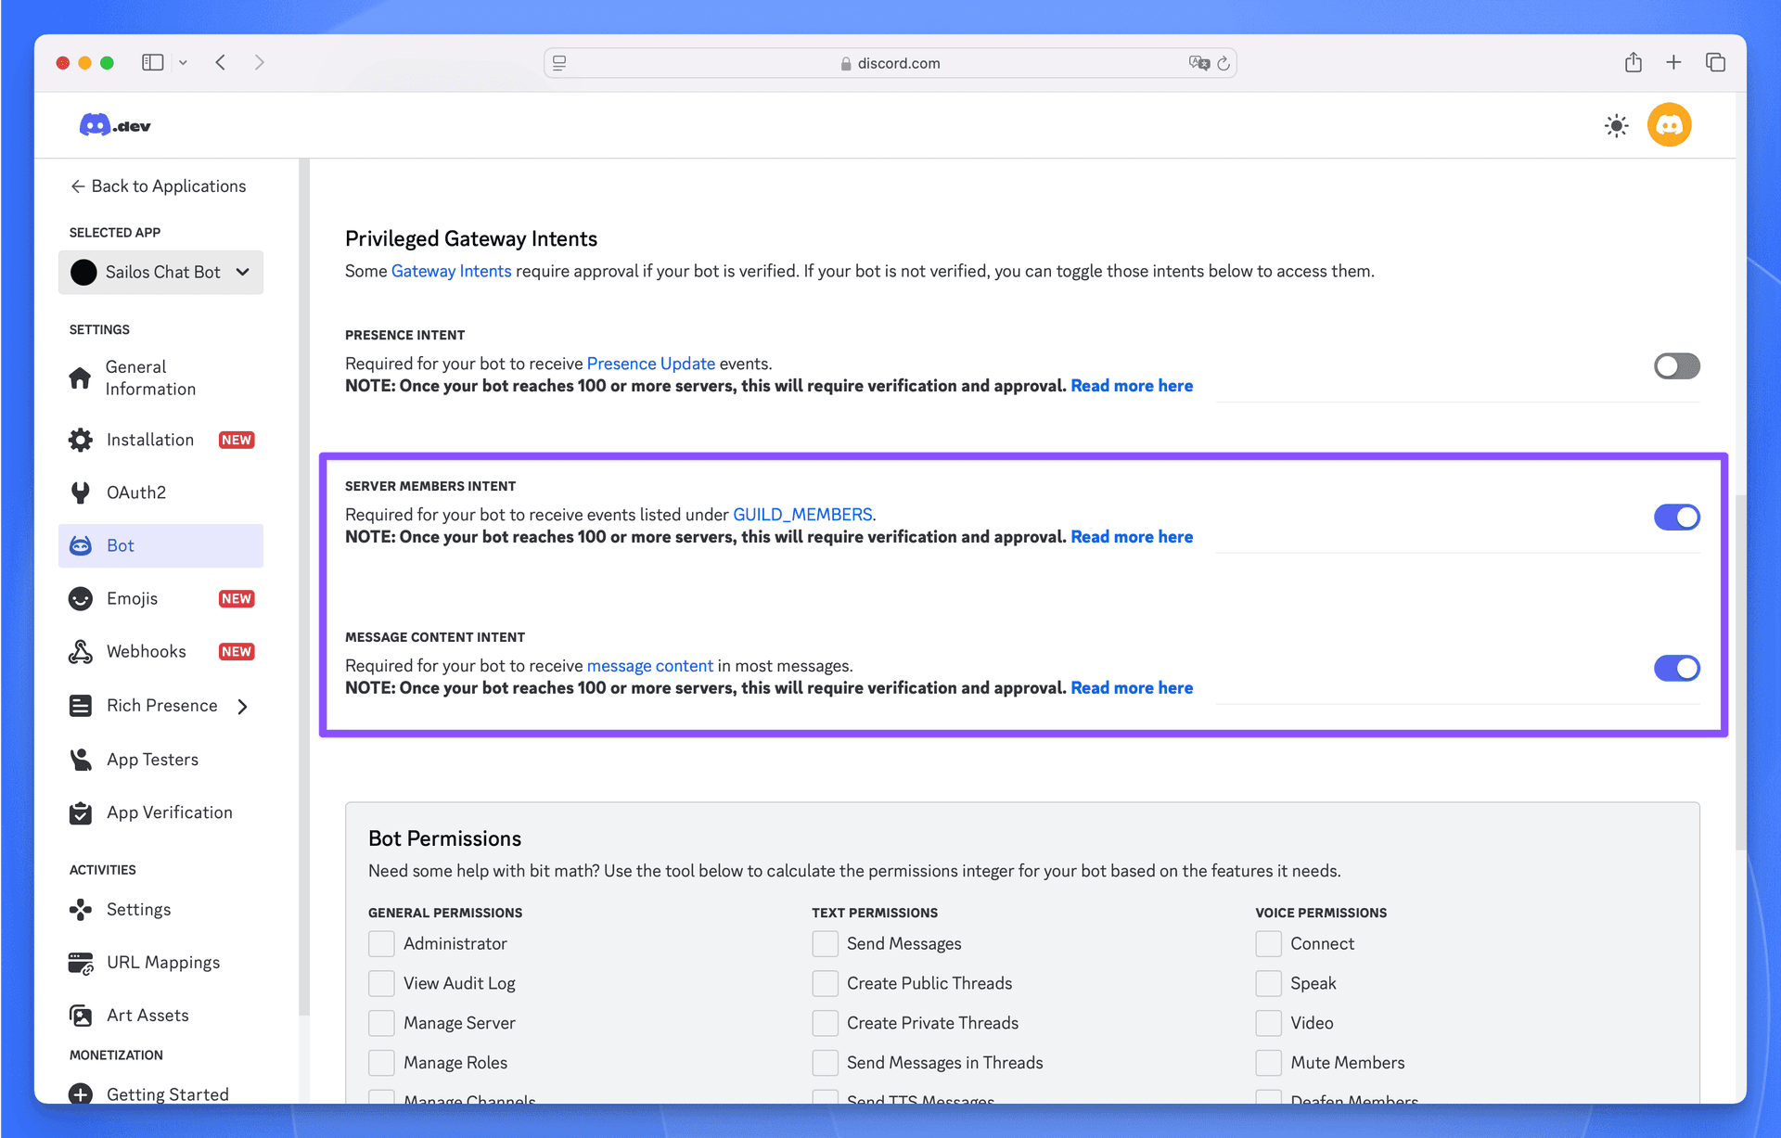Screen dimensions: 1781x1138
Task: Open the sidebar toggle in Safari toolbar
Action: 152,62
